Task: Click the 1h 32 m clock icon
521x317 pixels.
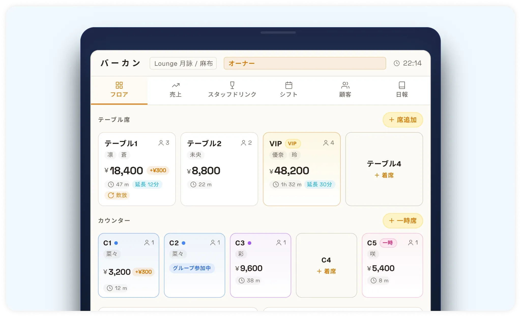Action: pyautogui.click(x=276, y=184)
